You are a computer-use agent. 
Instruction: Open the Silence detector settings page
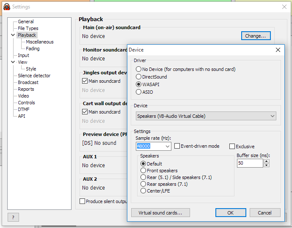coord(34,76)
